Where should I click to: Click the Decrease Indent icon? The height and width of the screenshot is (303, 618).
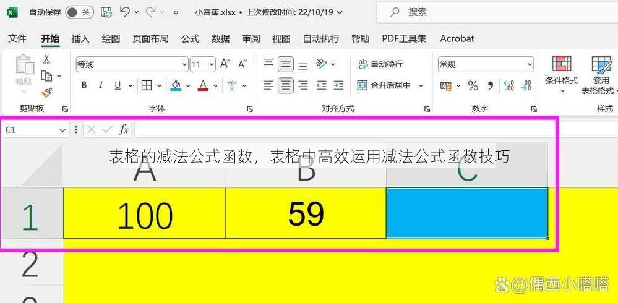tap(322, 85)
